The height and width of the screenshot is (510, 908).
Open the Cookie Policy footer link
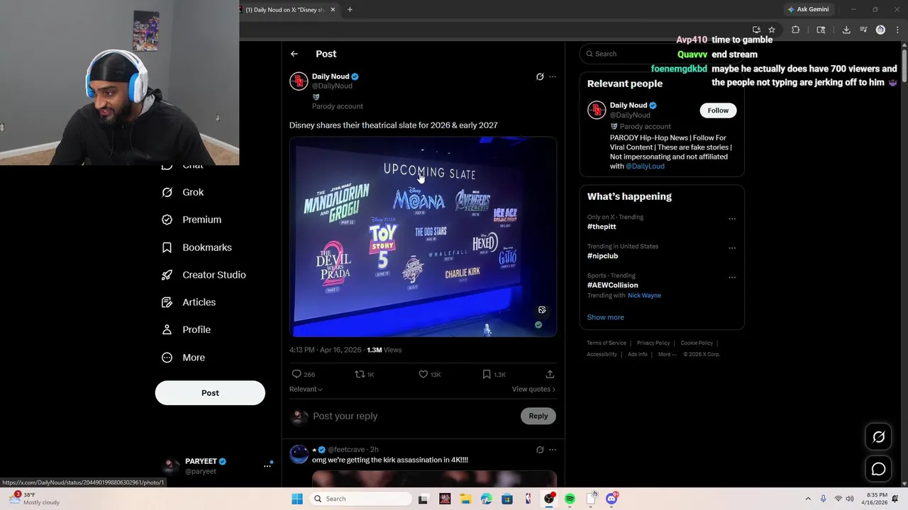coord(697,343)
